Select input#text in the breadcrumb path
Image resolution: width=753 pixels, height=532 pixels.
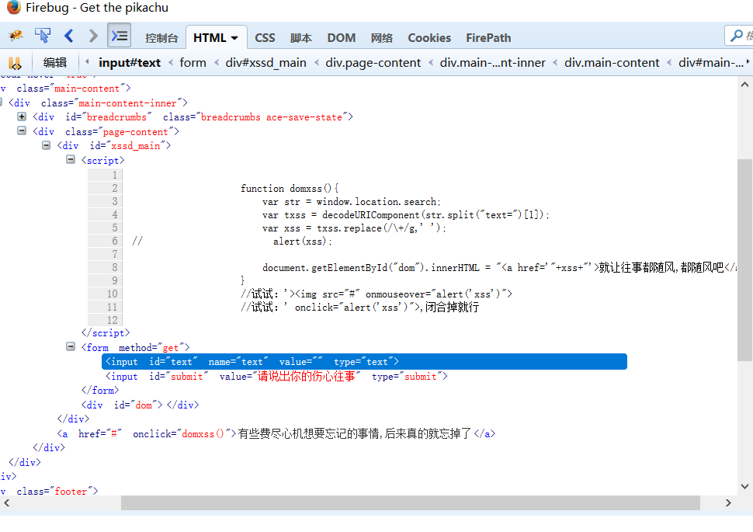pyautogui.click(x=130, y=63)
